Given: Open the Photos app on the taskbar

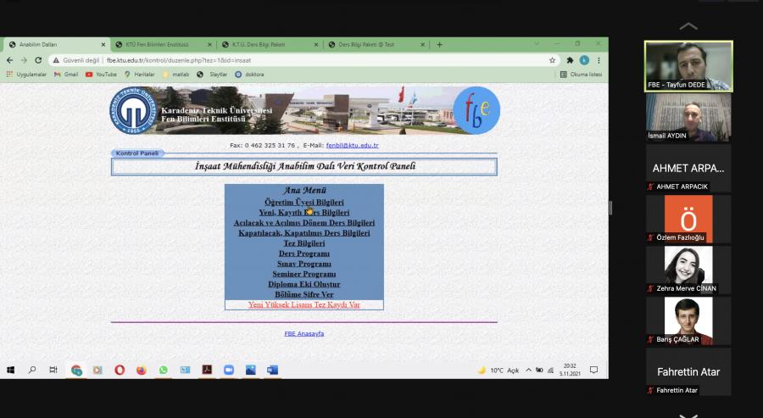Looking at the screenshot, I should pos(251,371).
